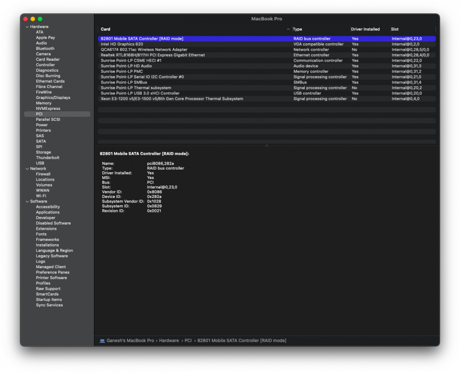Select USB in the sidebar
This screenshot has height=373, width=460.
[x=40, y=163]
